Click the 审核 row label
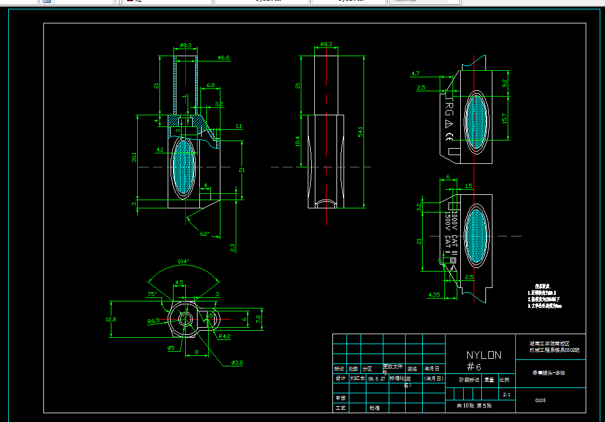 click(340, 398)
